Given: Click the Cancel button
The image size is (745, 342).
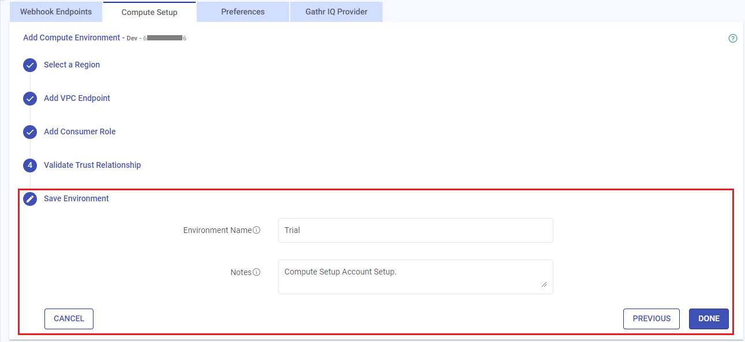Looking at the screenshot, I should (x=69, y=319).
